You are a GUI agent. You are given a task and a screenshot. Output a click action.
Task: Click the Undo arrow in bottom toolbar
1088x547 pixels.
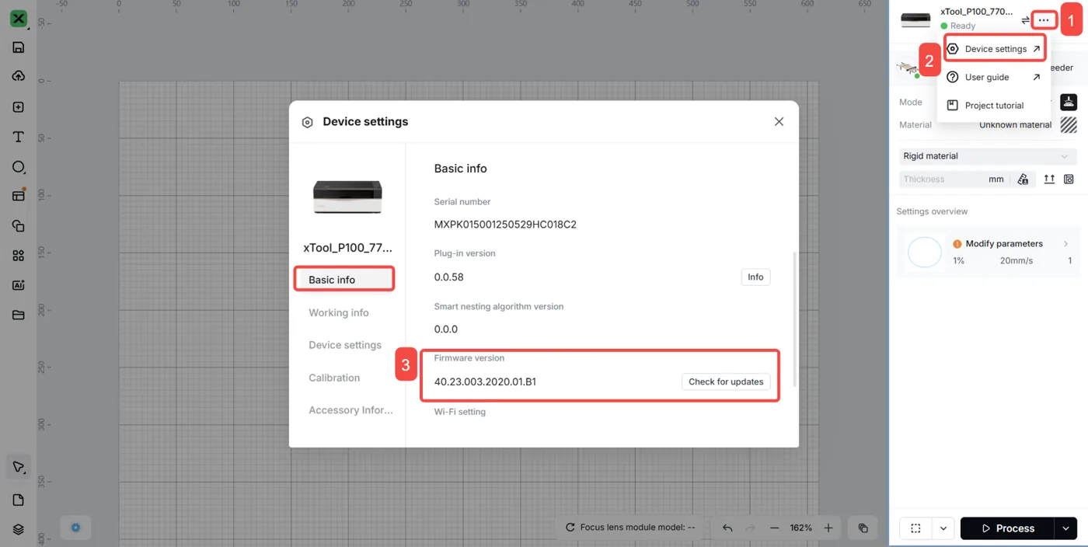tap(727, 528)
